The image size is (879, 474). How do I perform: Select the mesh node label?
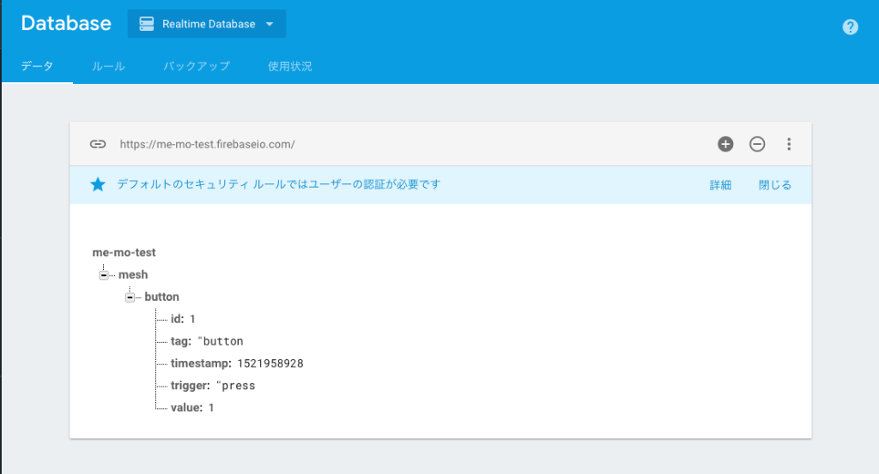click(x=133, y=275)
